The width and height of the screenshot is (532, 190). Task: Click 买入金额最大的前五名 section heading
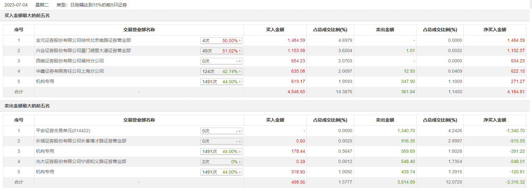27,15
